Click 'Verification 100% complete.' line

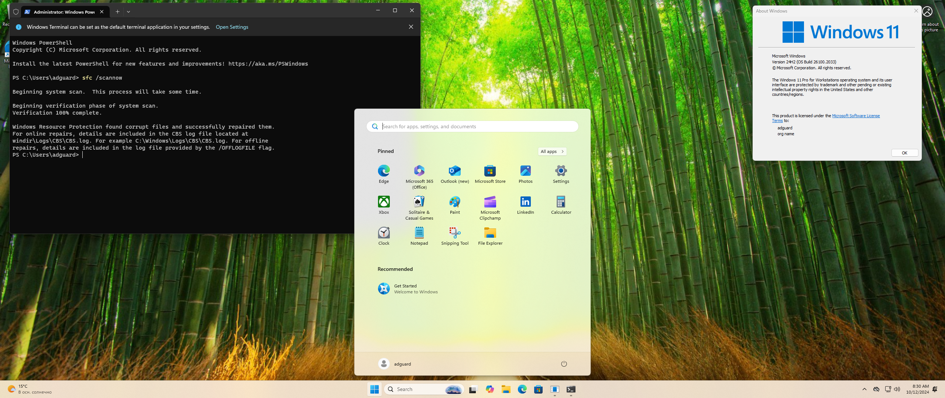pos(57,113)
